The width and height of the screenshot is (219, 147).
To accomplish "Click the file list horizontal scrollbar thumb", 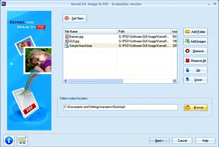I will [x=95, y=81].
